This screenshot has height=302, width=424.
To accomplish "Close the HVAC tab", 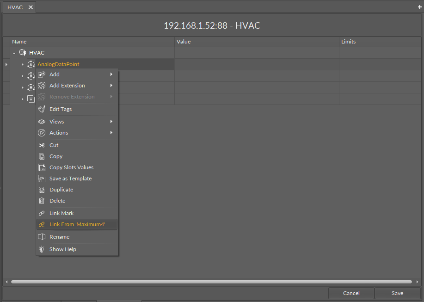I will pyautogui.click(x=31, y=7).
